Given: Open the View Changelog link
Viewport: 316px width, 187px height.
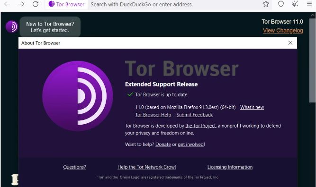Looking at the screenshot, I should (x=283, y=31).
